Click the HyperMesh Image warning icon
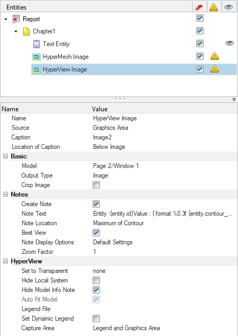The width and height of the screenshot is (238, 336). 215,56
